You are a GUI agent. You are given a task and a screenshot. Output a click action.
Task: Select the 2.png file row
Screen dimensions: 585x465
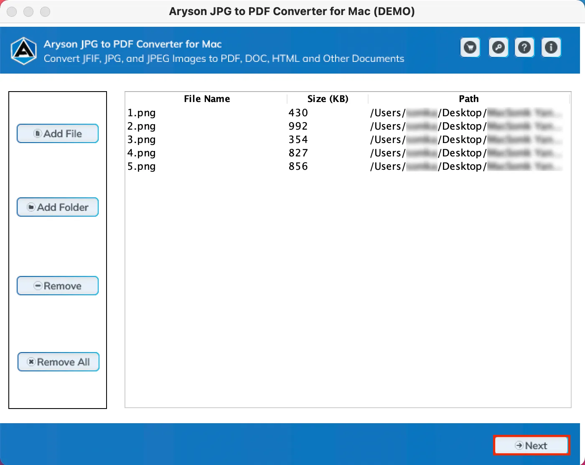348,126
